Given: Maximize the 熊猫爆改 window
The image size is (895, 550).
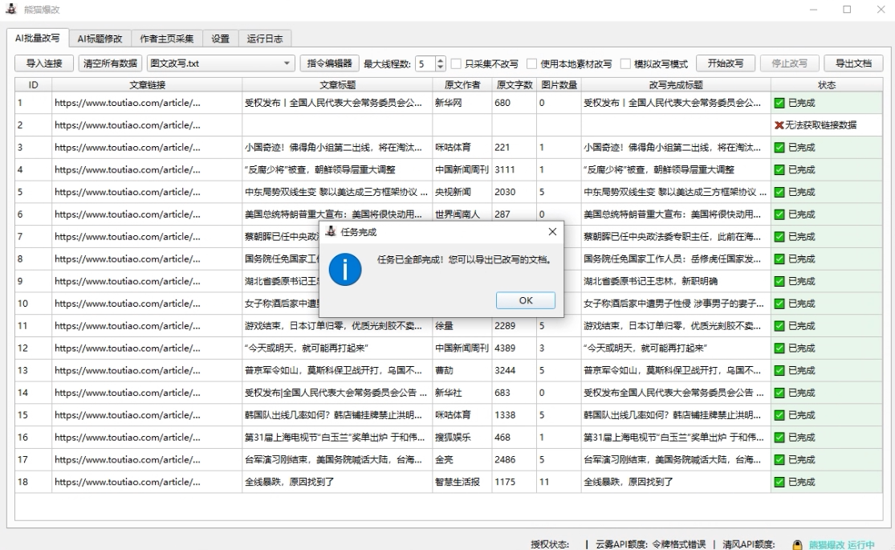Looking at the screenshot, I should click(847, 9).
